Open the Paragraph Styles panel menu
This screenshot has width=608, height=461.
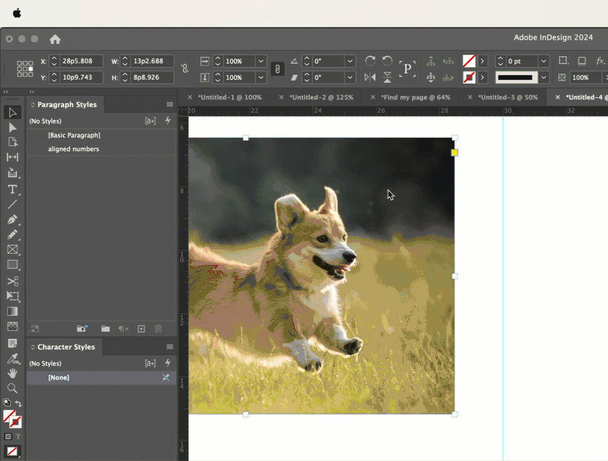click(169, 105)
